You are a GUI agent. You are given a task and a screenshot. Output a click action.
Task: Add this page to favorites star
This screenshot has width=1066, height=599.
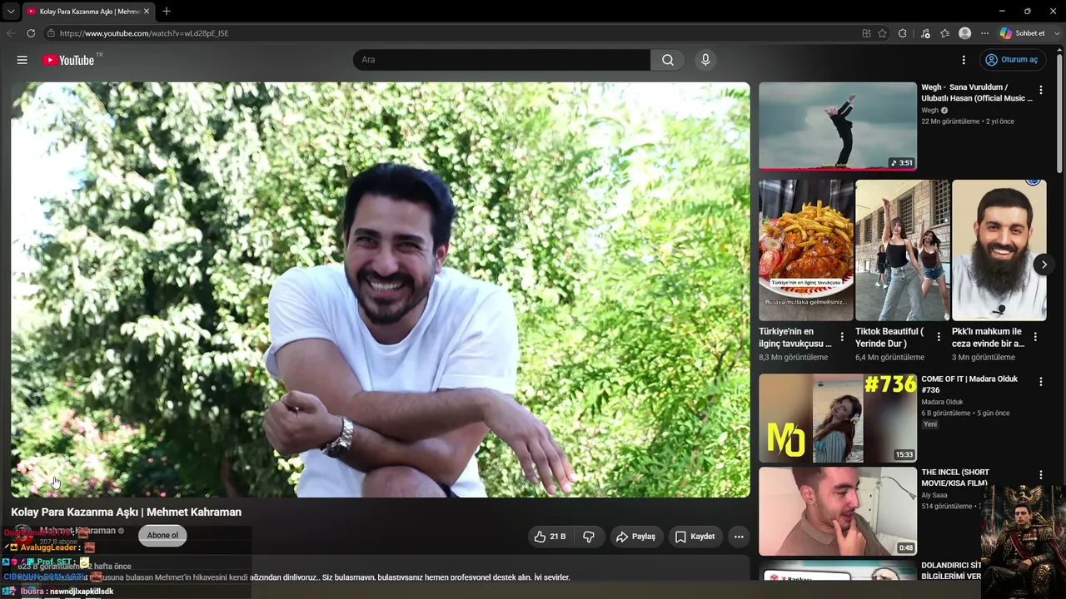[883, 33]
